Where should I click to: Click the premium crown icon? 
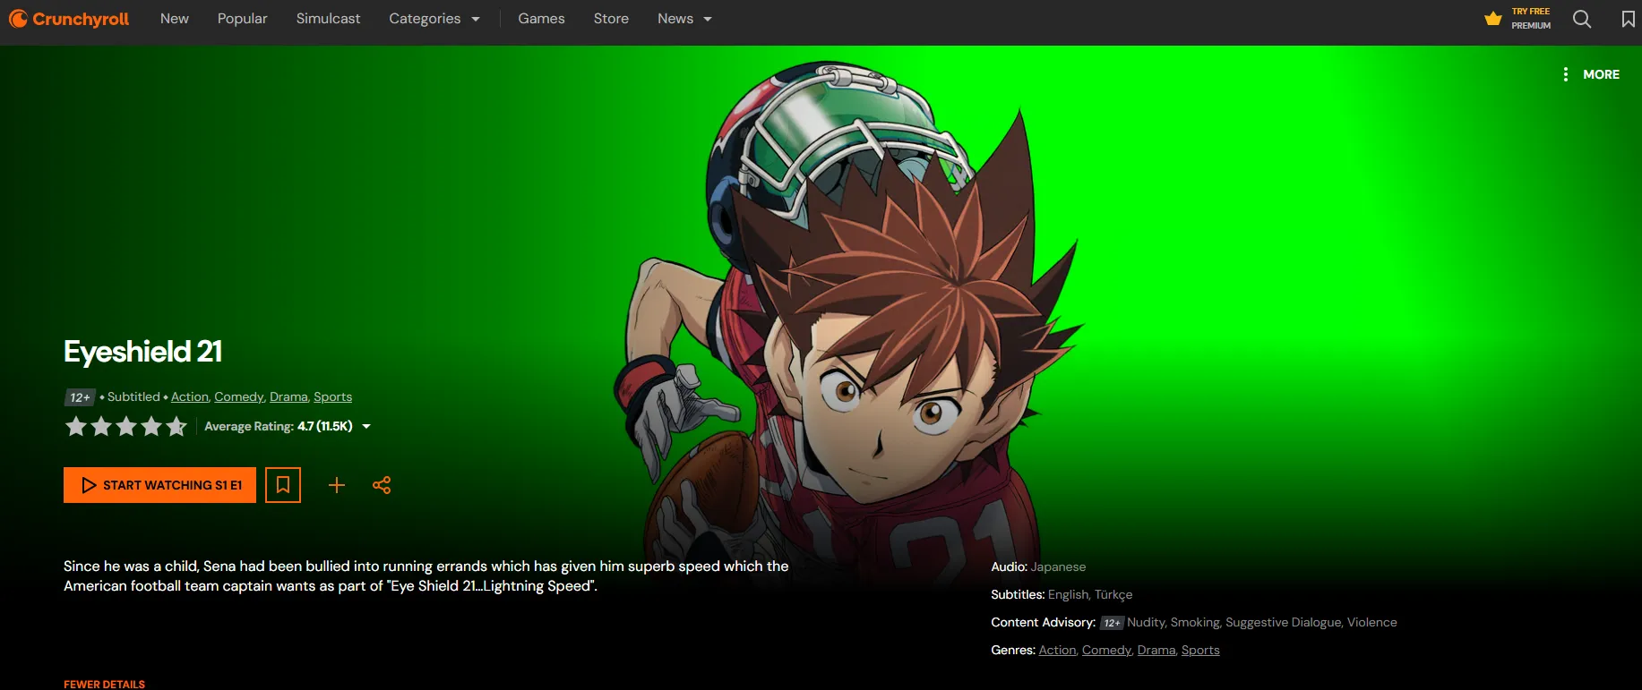[x=1492, y=19]
